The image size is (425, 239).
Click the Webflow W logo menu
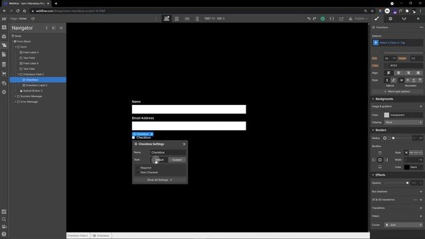click(x=4, y=19)
